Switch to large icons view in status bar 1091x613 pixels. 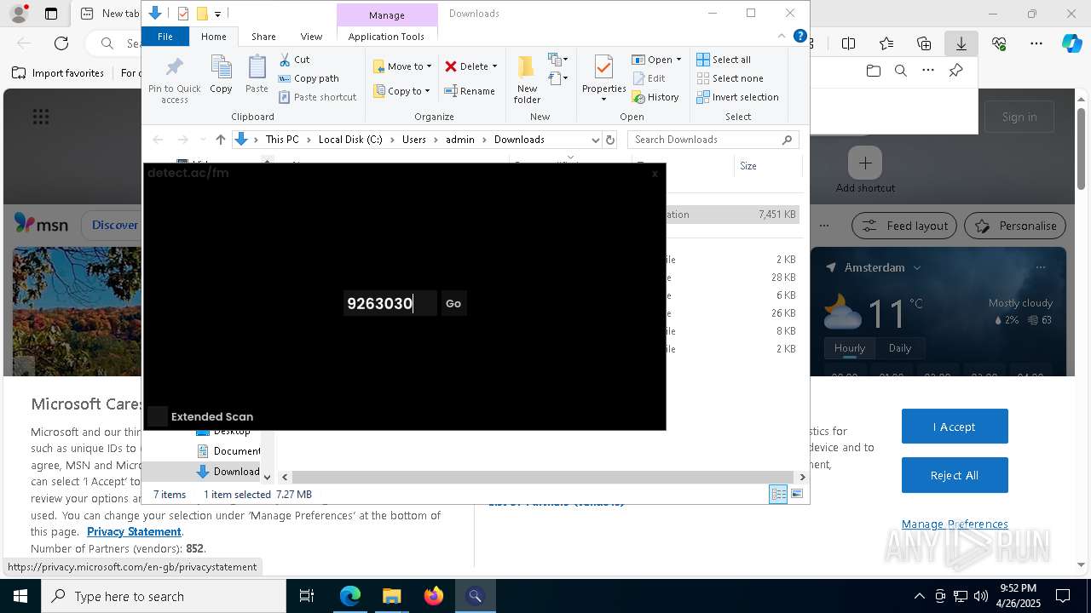797,494
